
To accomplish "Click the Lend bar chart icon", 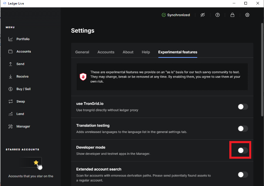I will click(x=11, y=114).
